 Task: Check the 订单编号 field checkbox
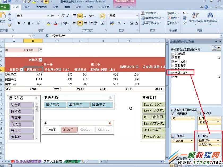tap(173, 54)
